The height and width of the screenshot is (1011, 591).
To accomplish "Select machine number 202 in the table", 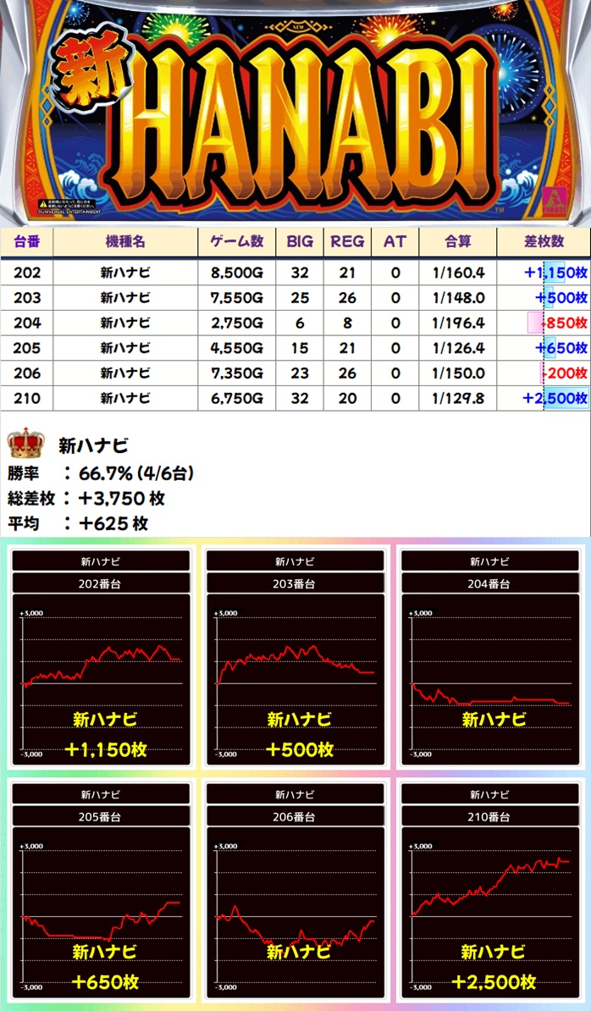I will point(27,273).
